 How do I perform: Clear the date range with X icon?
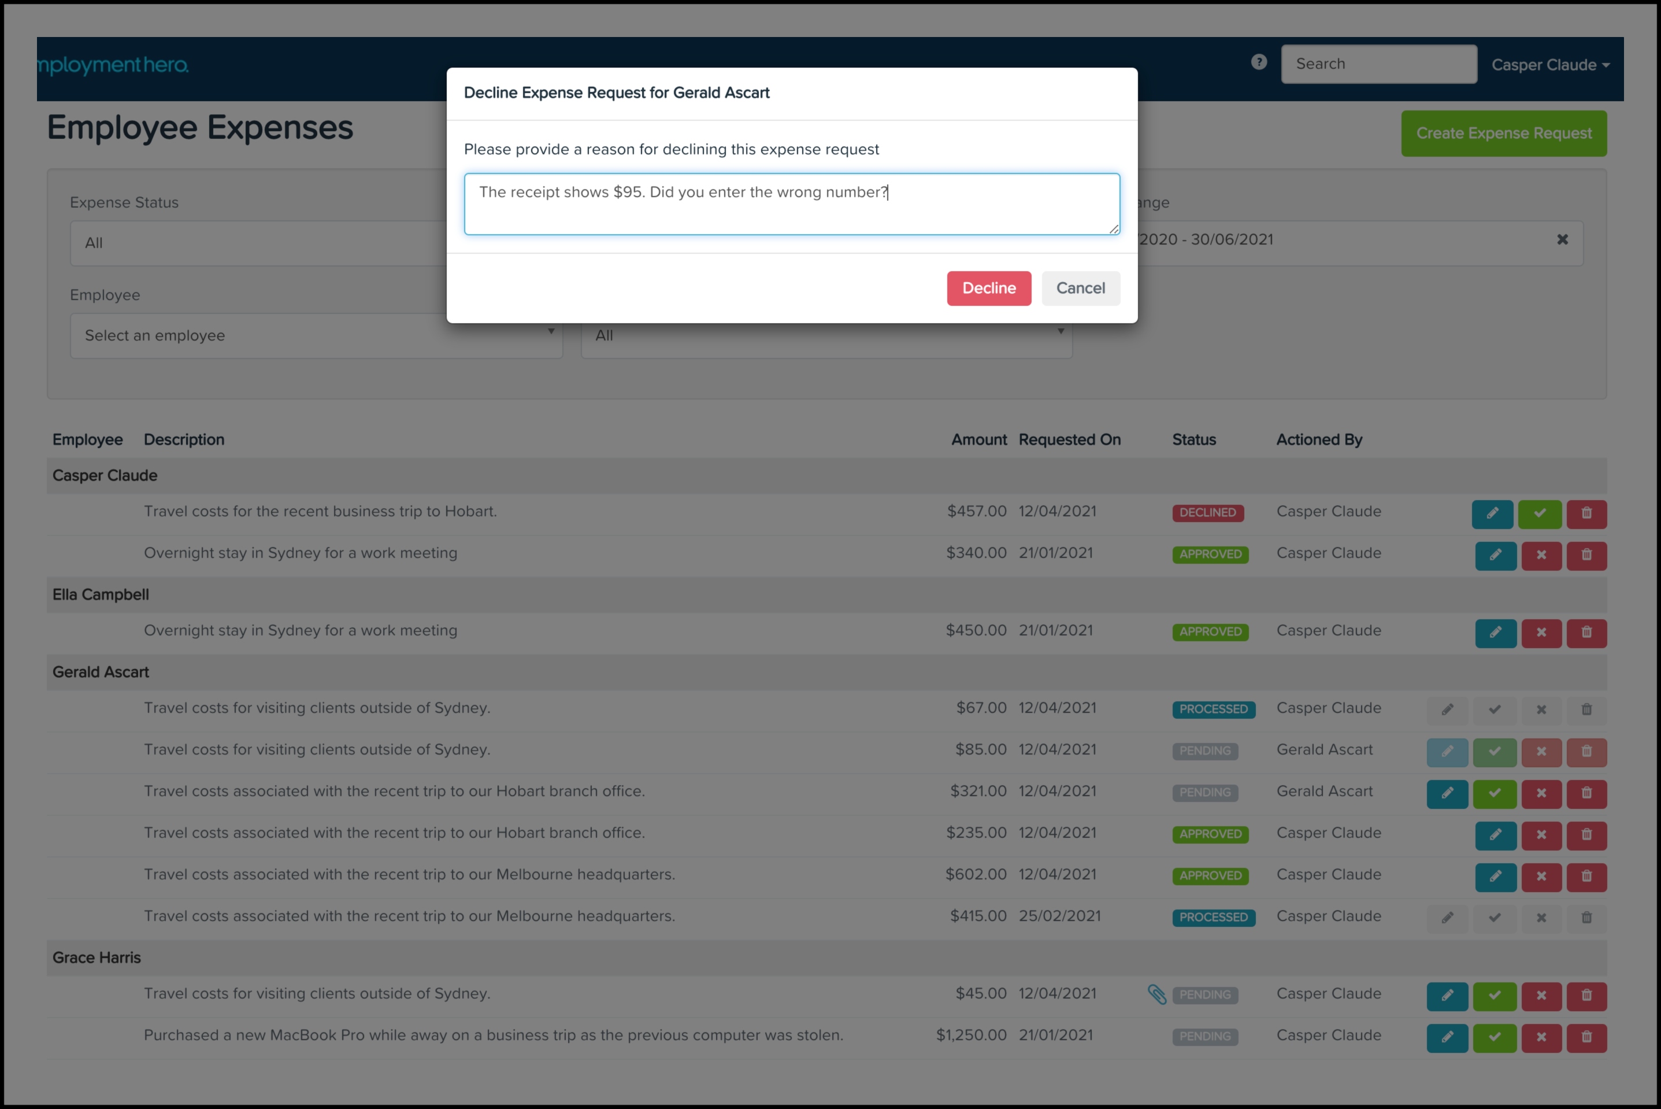click(1562, 240)
